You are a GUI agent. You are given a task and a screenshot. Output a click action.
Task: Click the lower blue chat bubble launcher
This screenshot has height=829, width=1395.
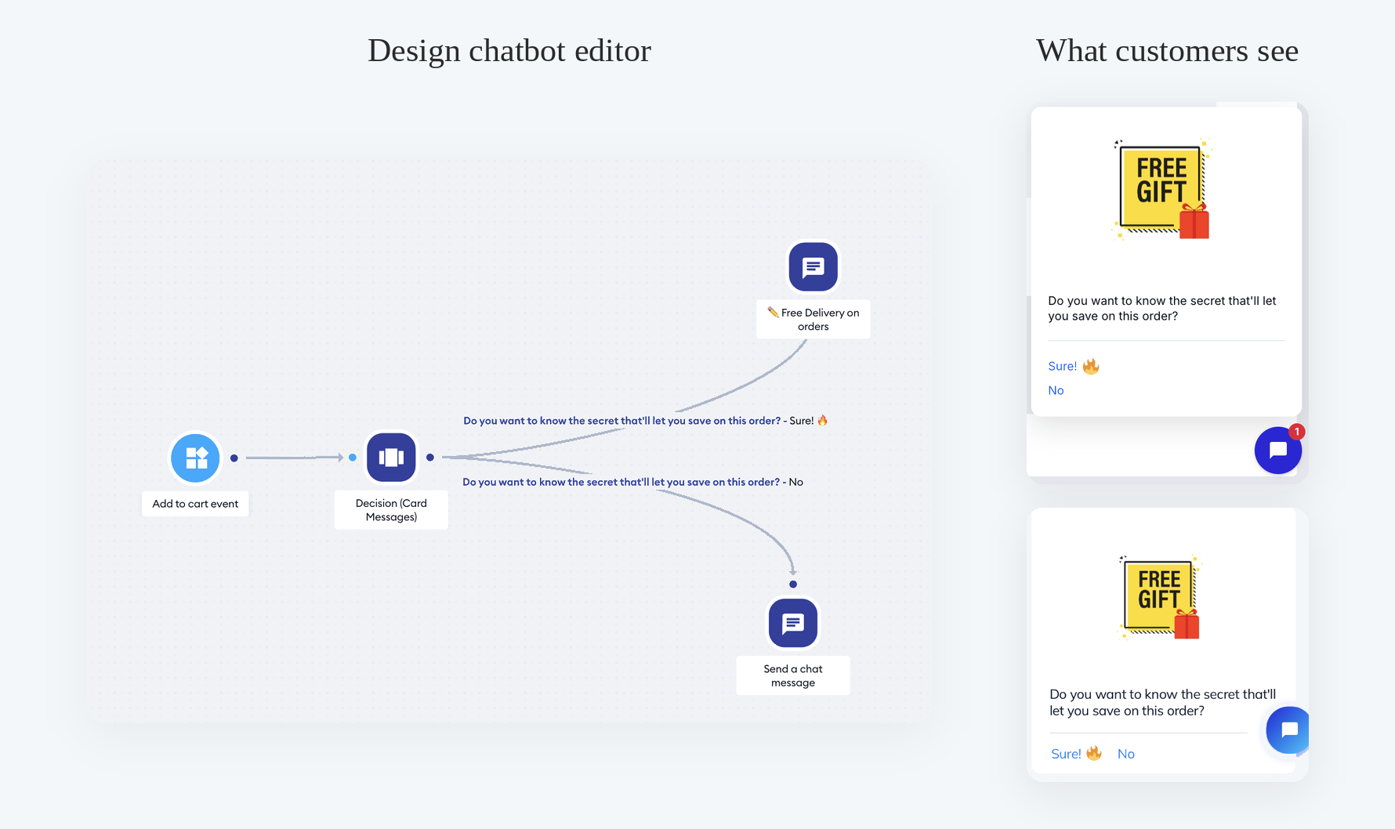click(1288, 730)
